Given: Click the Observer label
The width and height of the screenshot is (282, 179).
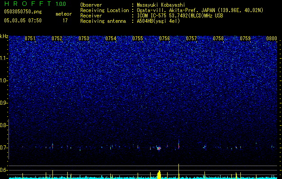Looking at the screenshot, I should coord(91,5).
